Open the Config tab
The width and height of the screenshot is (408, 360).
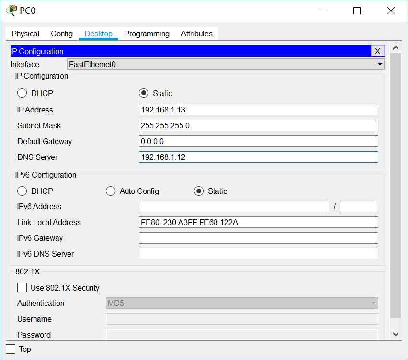coord(62,34)
